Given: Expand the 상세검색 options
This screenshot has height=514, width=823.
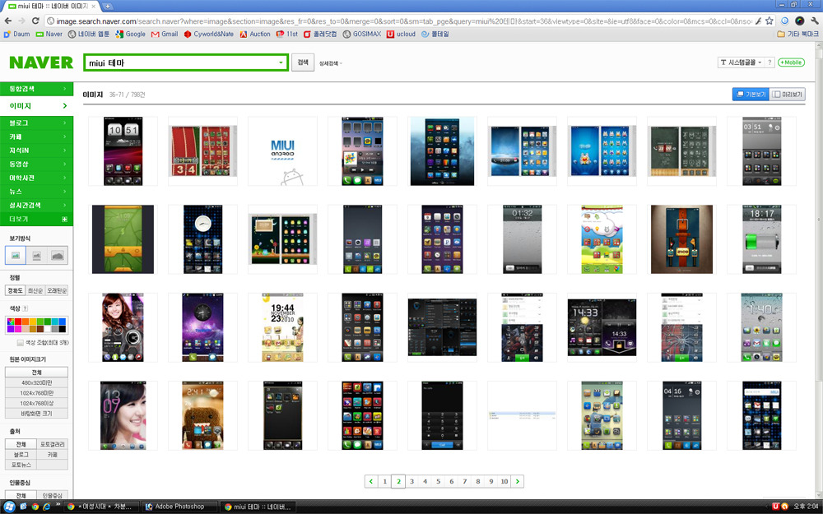Looking at the screenshot, I should tap(331, 63).
